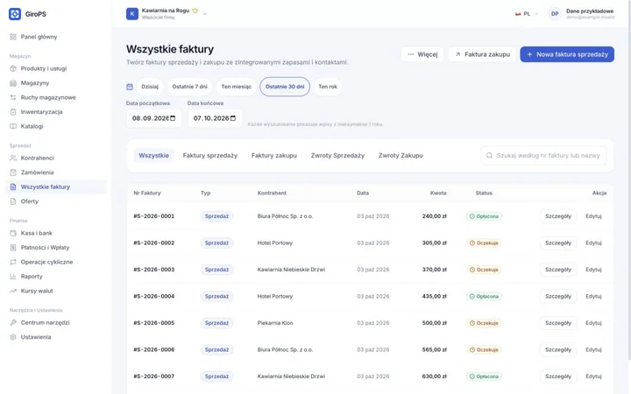The width and height of the screenshot is (631, 394).
Task: Click Edytuj for invoice #S-2026-0005
Action: 593,323
